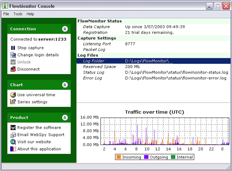Click '21 trial days remaining.' text
Image resolution: width=232 pixels, height=171 pixels.
tap(150, 33)
